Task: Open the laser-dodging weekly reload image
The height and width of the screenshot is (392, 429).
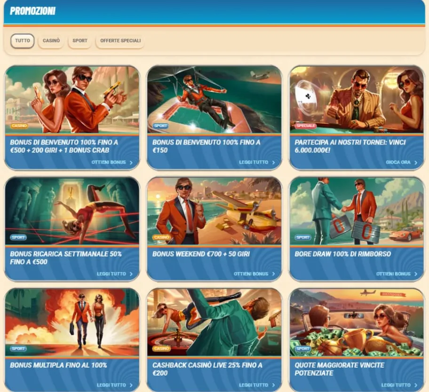Action: pos(72,211)
